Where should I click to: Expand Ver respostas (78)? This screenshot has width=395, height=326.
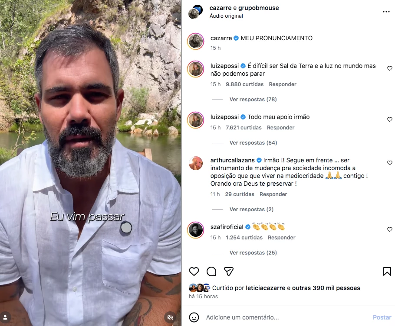(253, 100)
